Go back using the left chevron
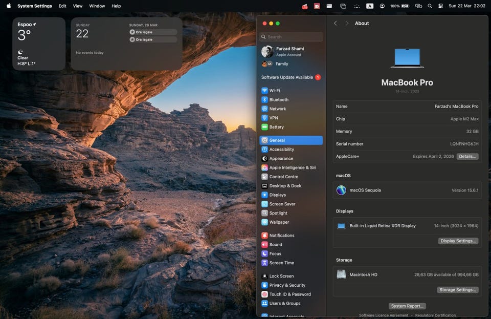This screenshot has width=491, height=319. coord(336,24)
